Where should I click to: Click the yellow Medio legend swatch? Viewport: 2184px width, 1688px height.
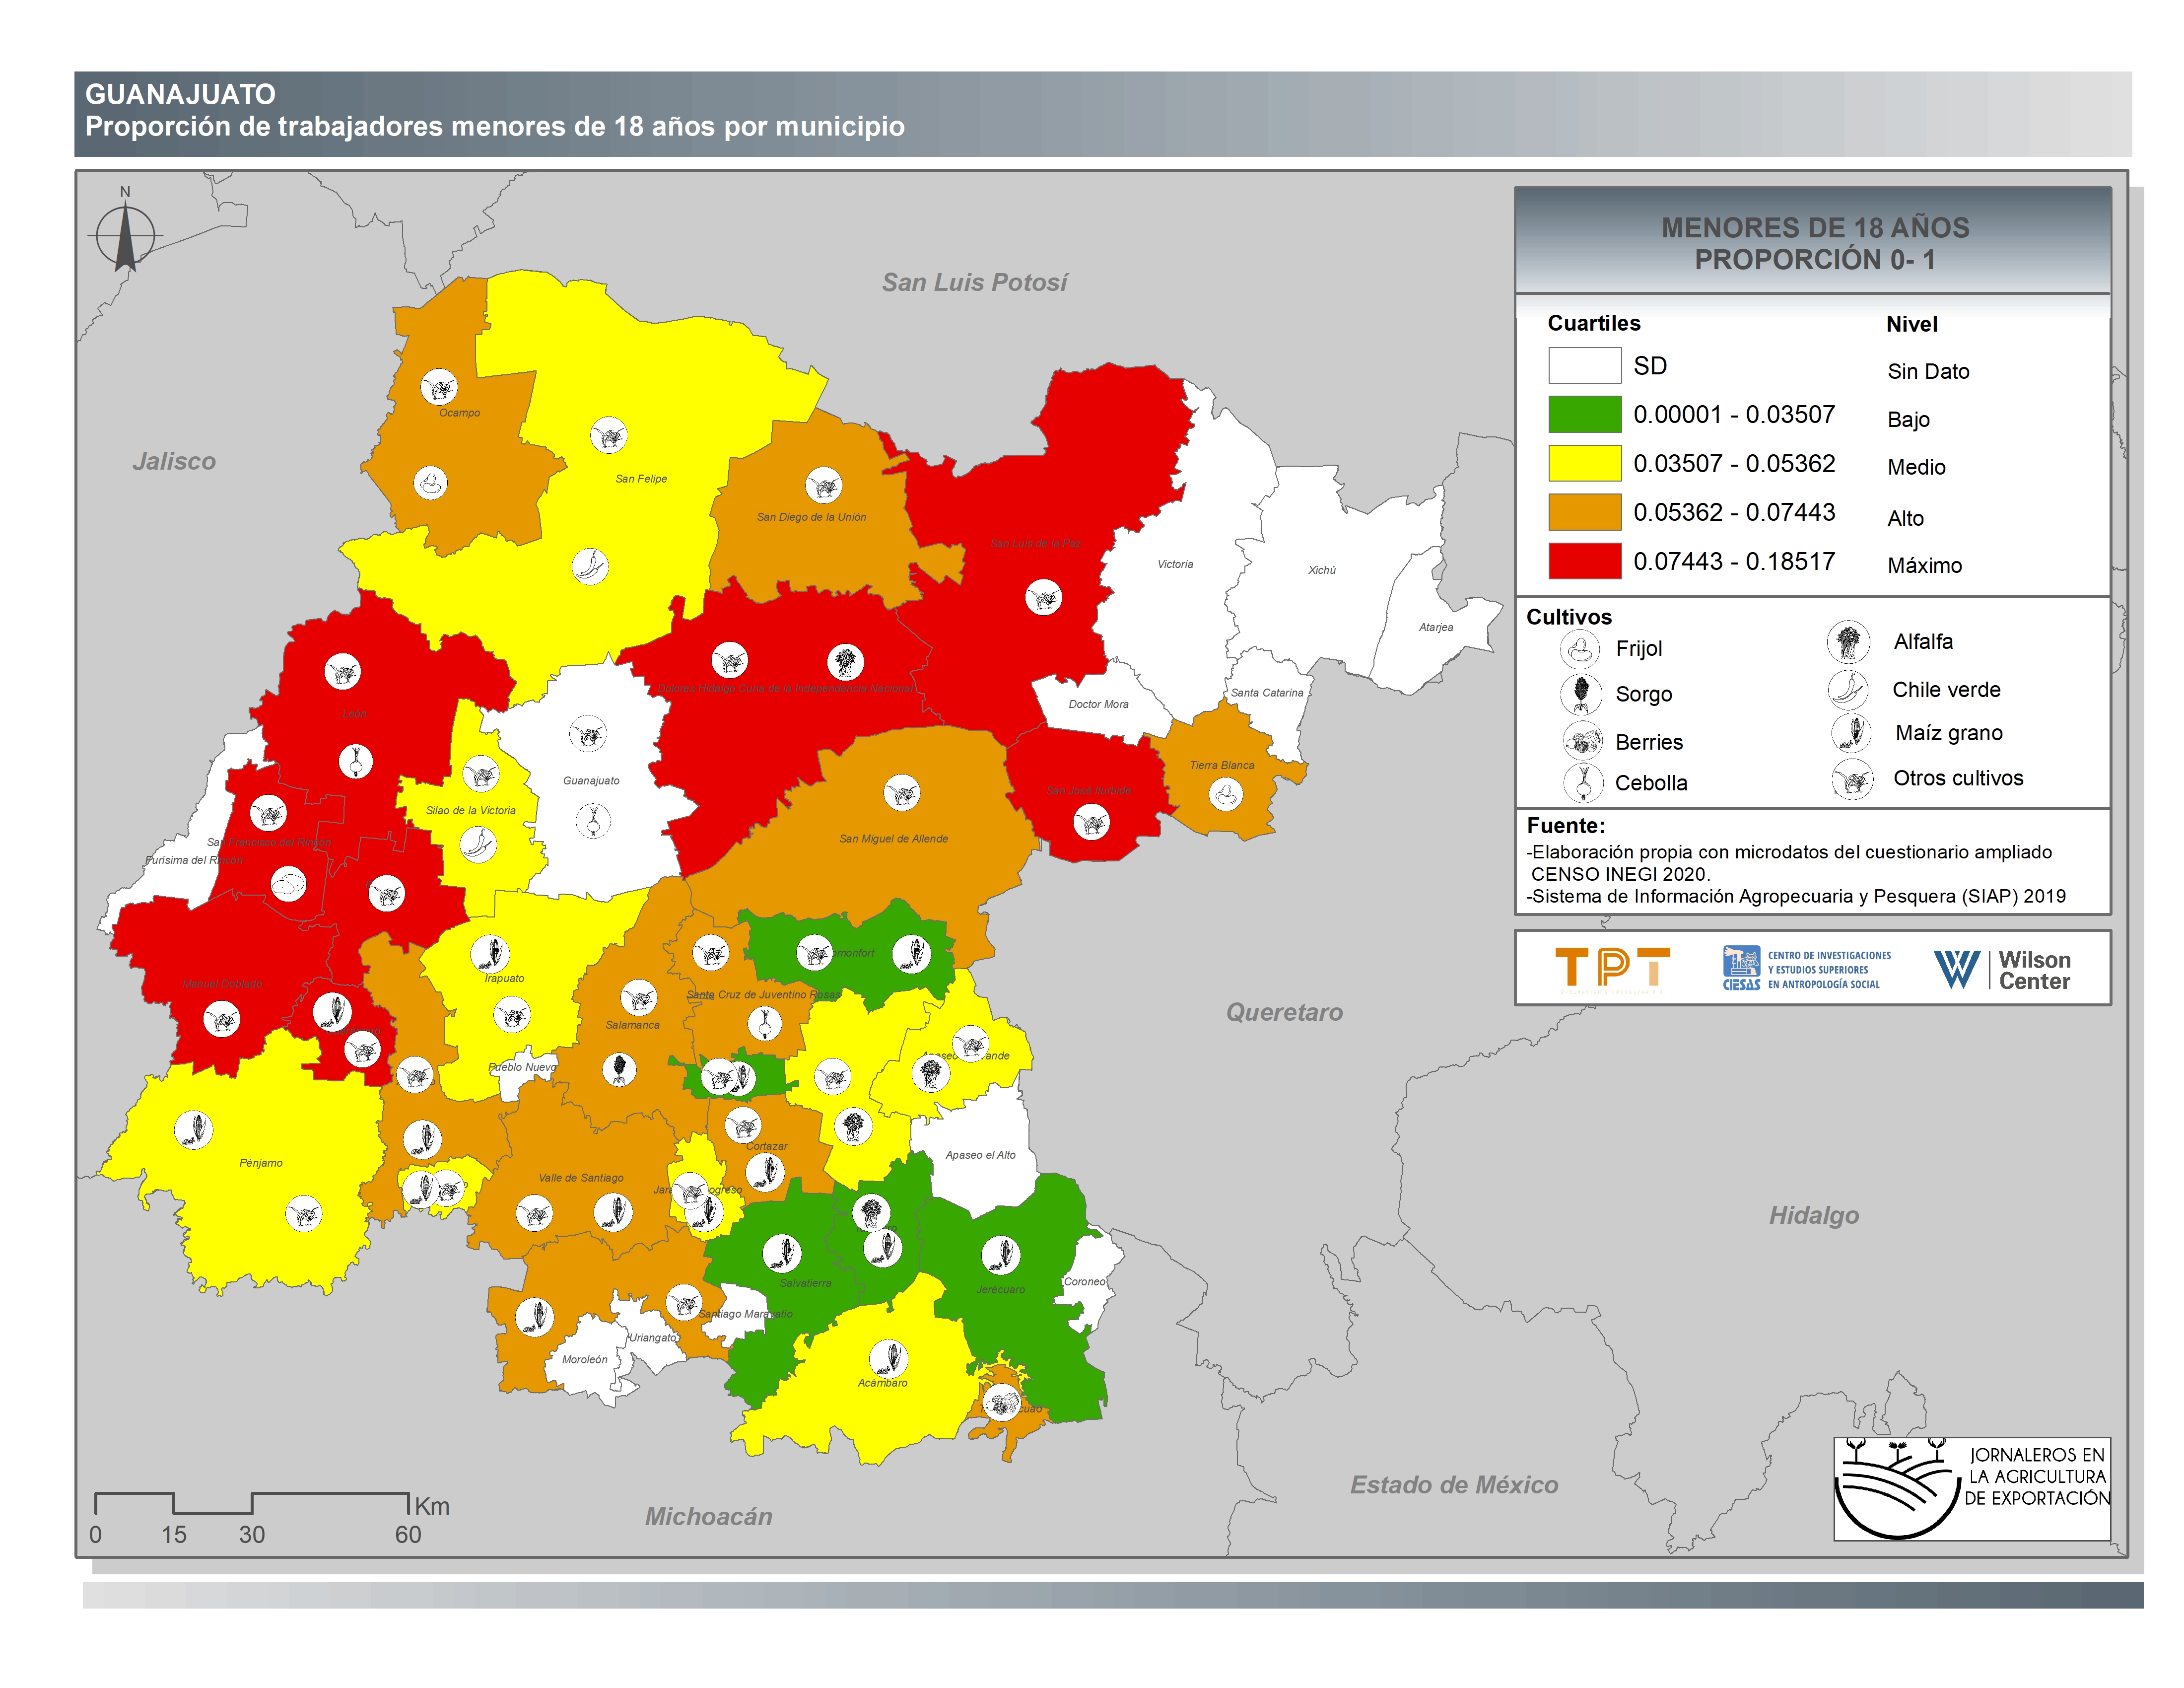click(x=1584, y=463)
